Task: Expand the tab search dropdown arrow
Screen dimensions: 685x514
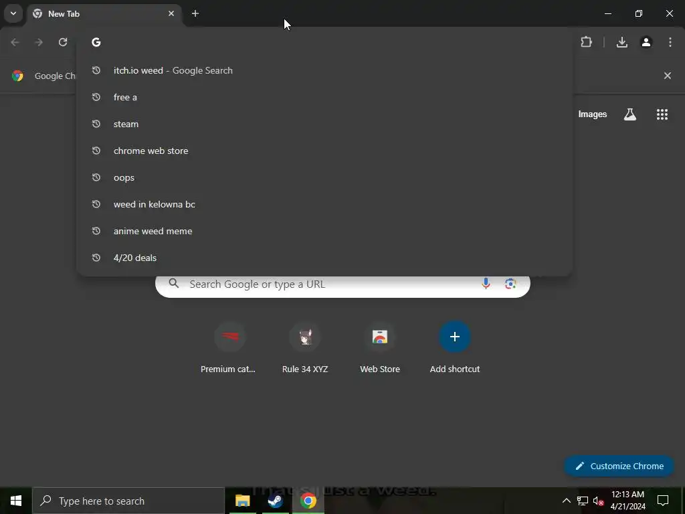Action: [13, 13]
